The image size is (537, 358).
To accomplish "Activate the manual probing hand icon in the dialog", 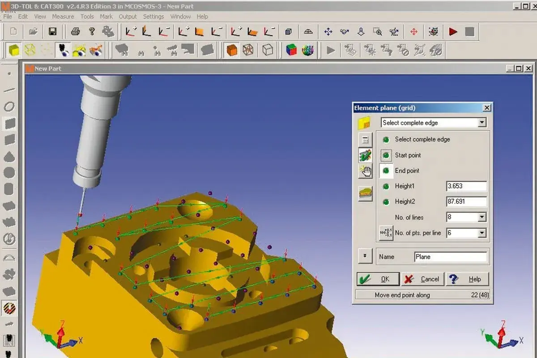I will pos(365,170).
